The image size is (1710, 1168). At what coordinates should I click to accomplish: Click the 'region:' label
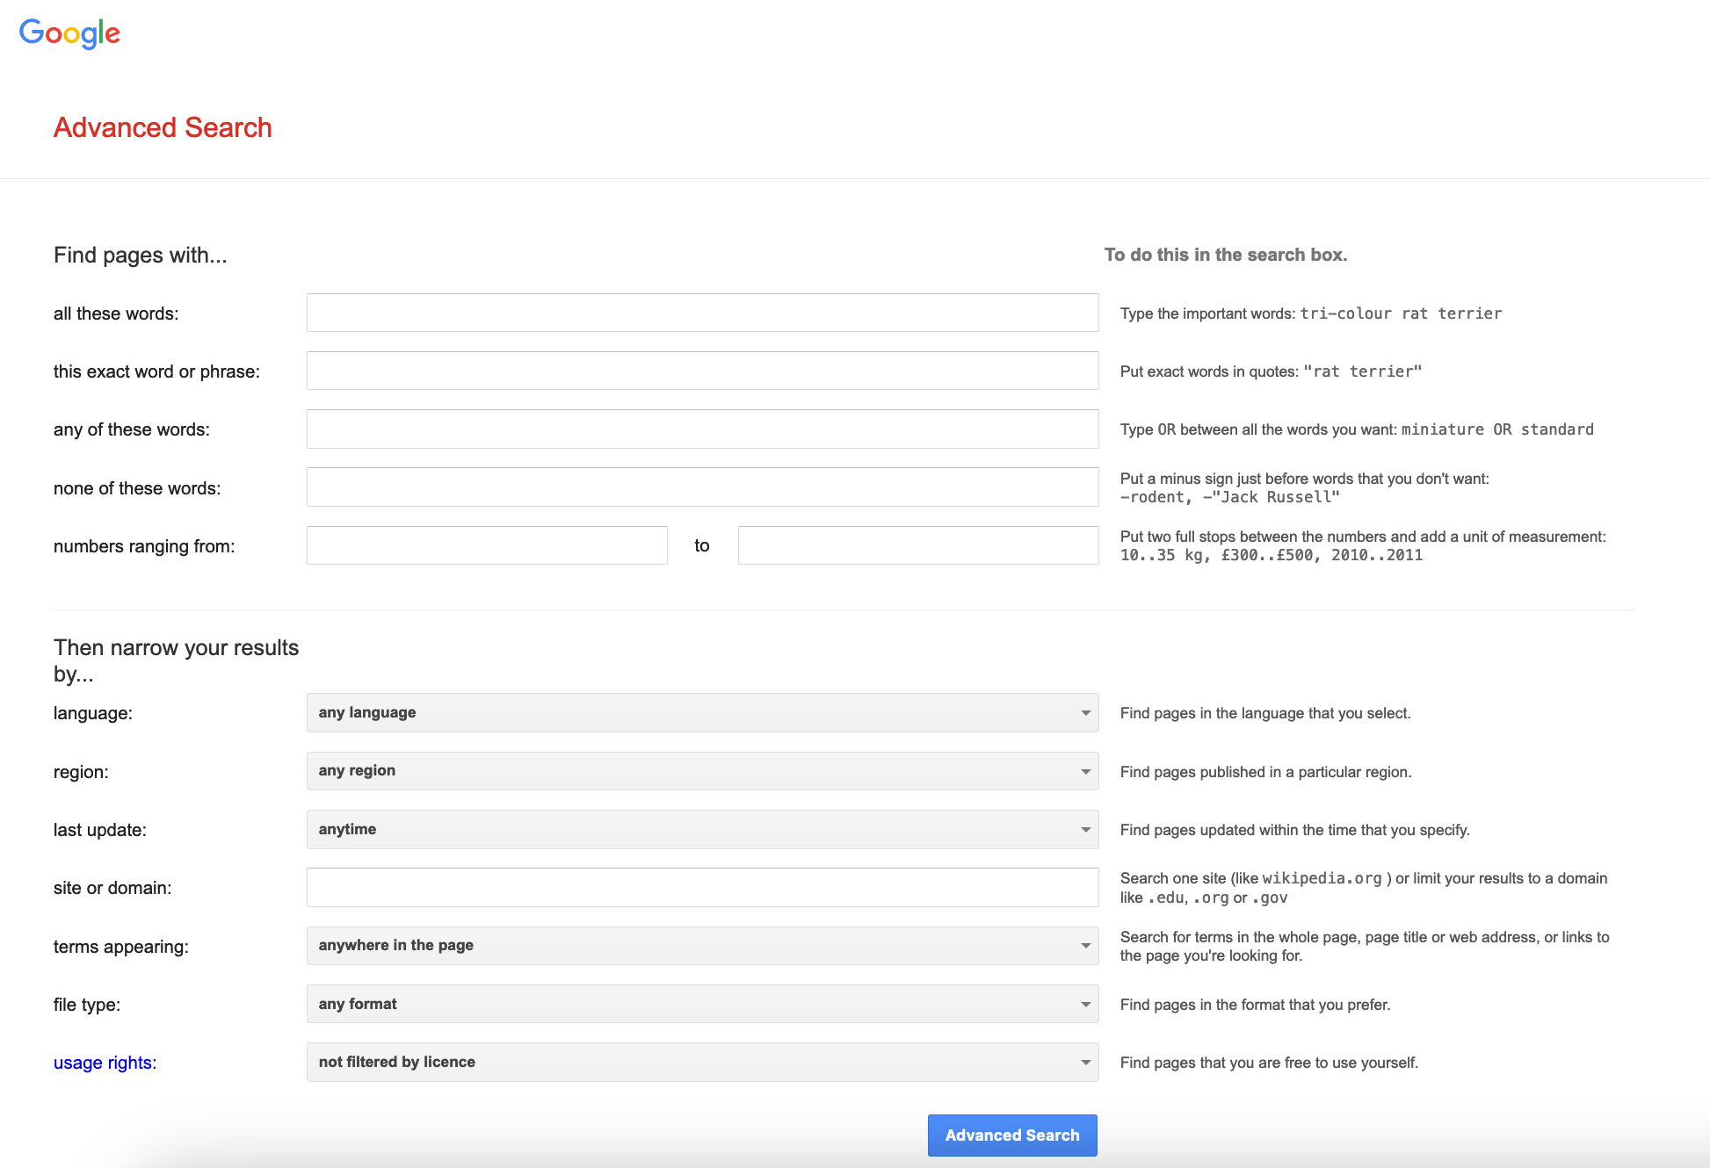click(x=81, y=772)
